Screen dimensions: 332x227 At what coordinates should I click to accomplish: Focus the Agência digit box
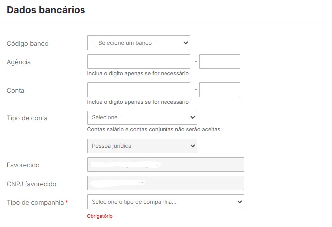pos(219,62)
